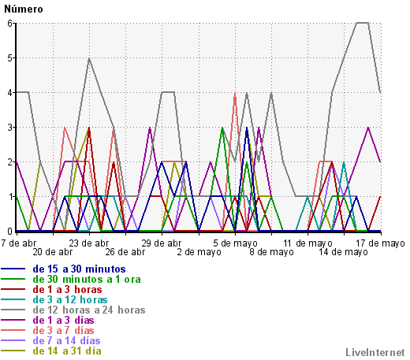Click the 'de 14 a 31 día' legend label

click(x=67, y=351)
